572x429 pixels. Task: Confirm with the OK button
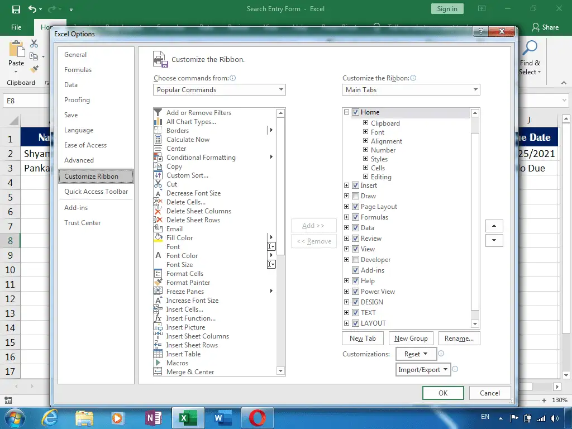point(443,393)
